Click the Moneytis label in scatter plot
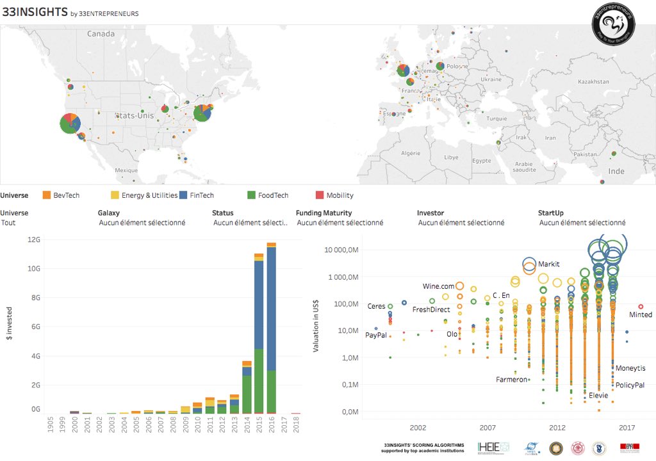This screenshot has height=461, width=656. (630, 368)
